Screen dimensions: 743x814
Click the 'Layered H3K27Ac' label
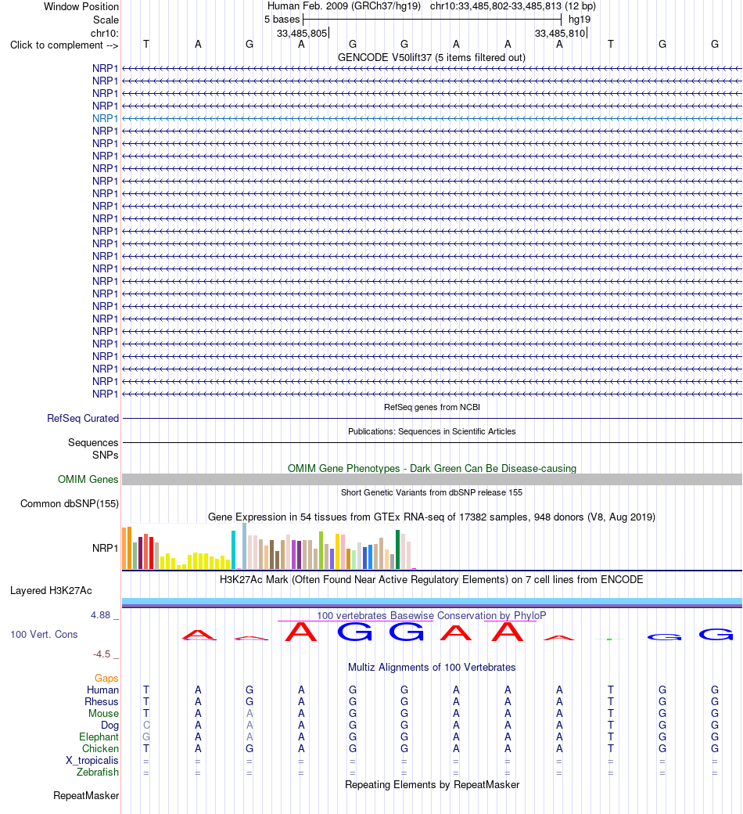click(51, 591)
